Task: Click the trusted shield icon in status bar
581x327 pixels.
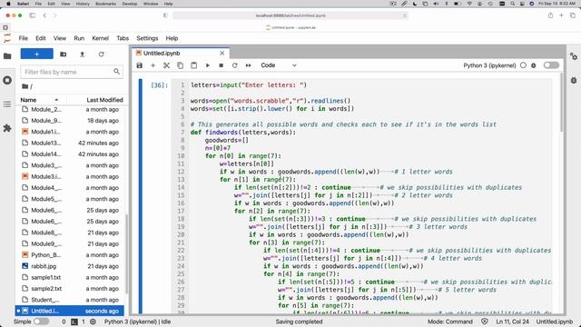Action: 484,322
